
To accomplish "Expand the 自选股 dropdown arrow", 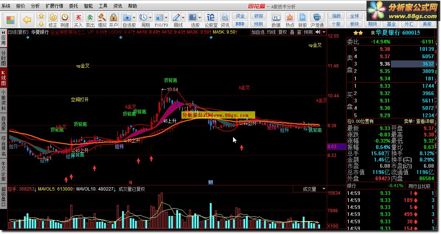I will pos(134,17).
